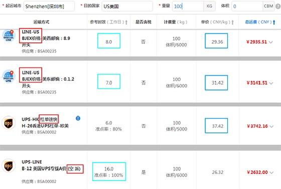Viewport: 281px width, 189px height.
Task: Click the 26.32 unit price
Action: (218, 172)
